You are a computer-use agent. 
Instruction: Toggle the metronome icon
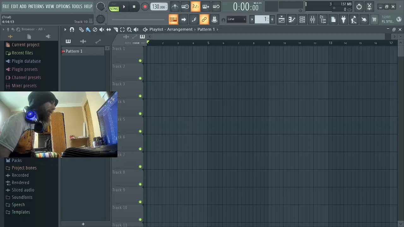(x=175, y=7)
